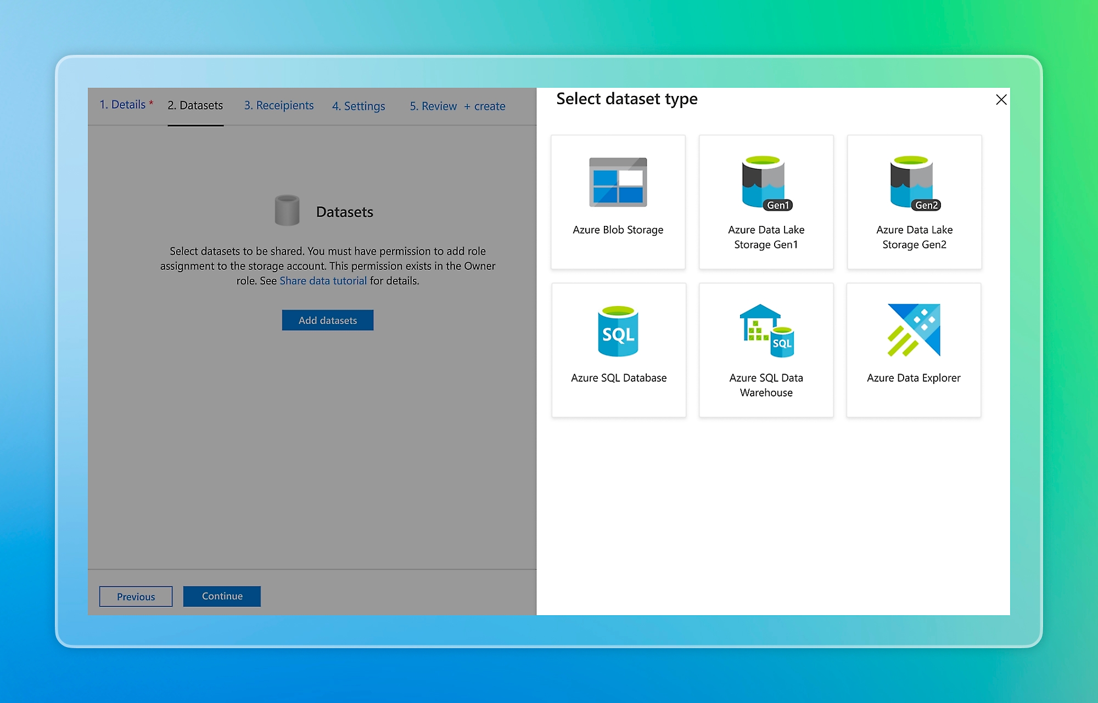1098x703 pixels.
Task: Jump to 5. Review + create tab
Action: tap(457, 106)
